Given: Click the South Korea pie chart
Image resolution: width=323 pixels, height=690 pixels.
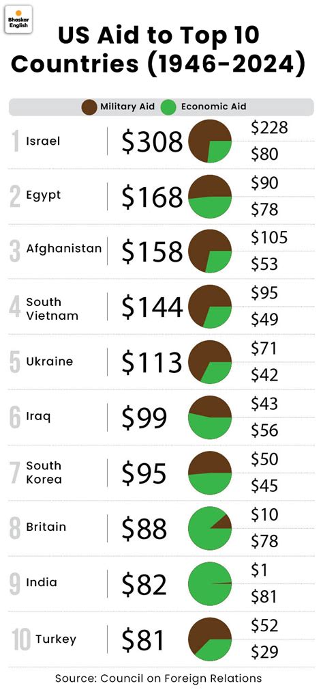Looking at the screenshot, I should point(210,473).
